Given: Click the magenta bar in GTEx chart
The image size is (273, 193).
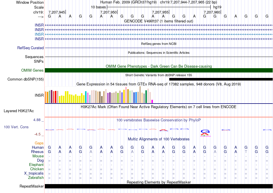Looking at the screenshot, I should (152, 101).
